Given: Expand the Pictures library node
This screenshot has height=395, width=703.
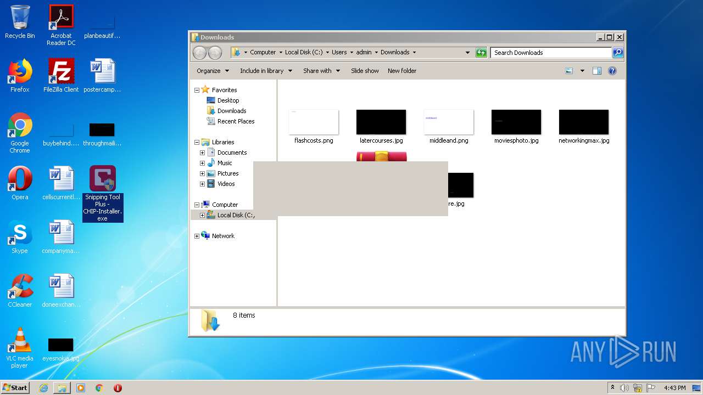Looking at the screenshot, I should 202,173.
